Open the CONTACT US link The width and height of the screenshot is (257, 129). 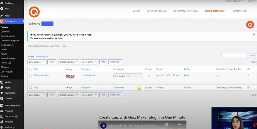[x=240, y=11]
